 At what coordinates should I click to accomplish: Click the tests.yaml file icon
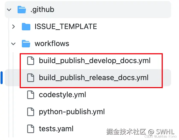click(x=31, y=129)
